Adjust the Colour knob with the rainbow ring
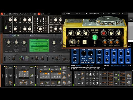This screenshot has height=100, width=133. click(22, 58)
